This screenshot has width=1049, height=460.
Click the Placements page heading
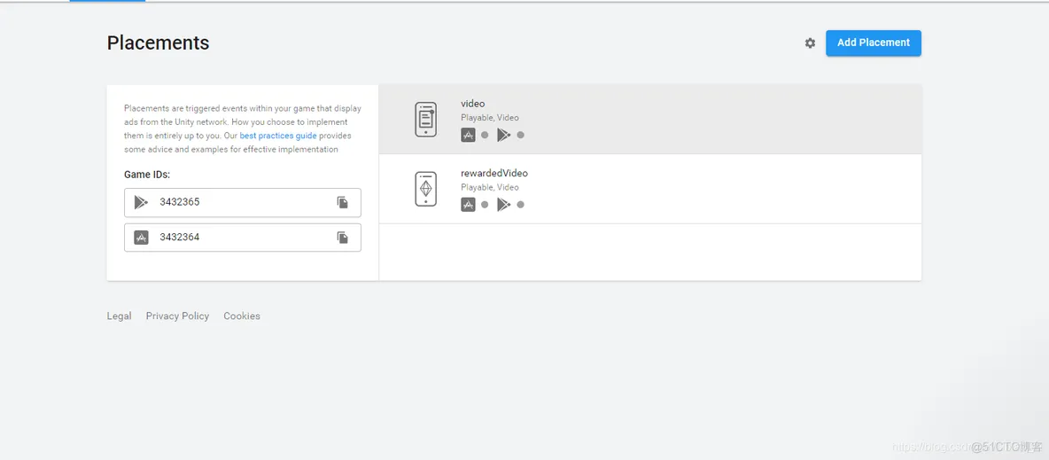tap(158, 43)
